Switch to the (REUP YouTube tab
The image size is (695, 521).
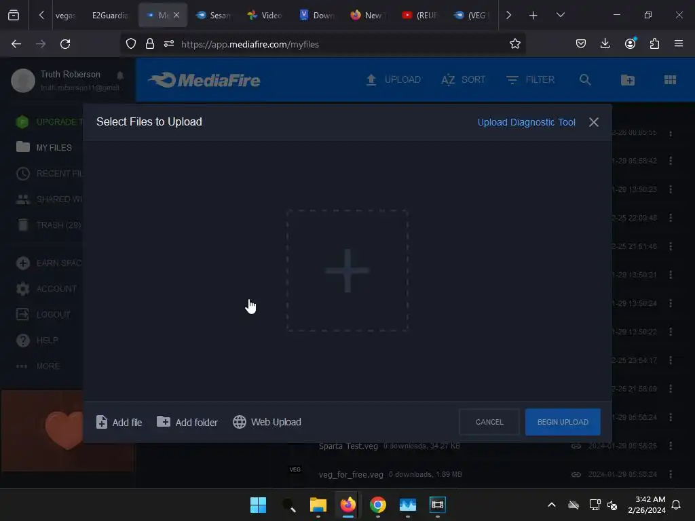click(x=419, y=15)
